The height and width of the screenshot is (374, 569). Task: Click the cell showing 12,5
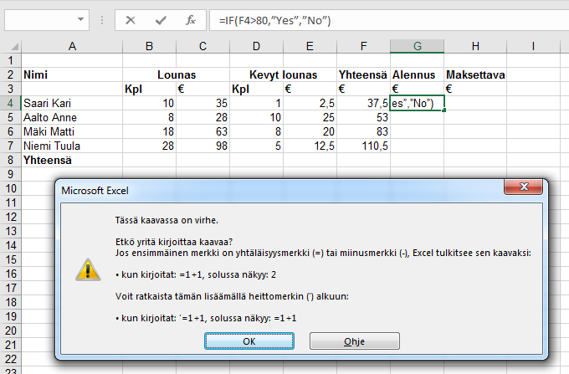310,146
